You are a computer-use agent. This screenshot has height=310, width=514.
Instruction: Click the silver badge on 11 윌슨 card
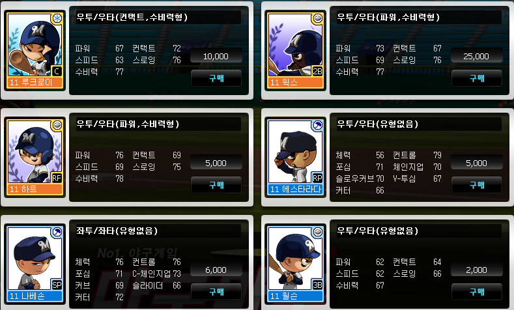coord(318,232)
